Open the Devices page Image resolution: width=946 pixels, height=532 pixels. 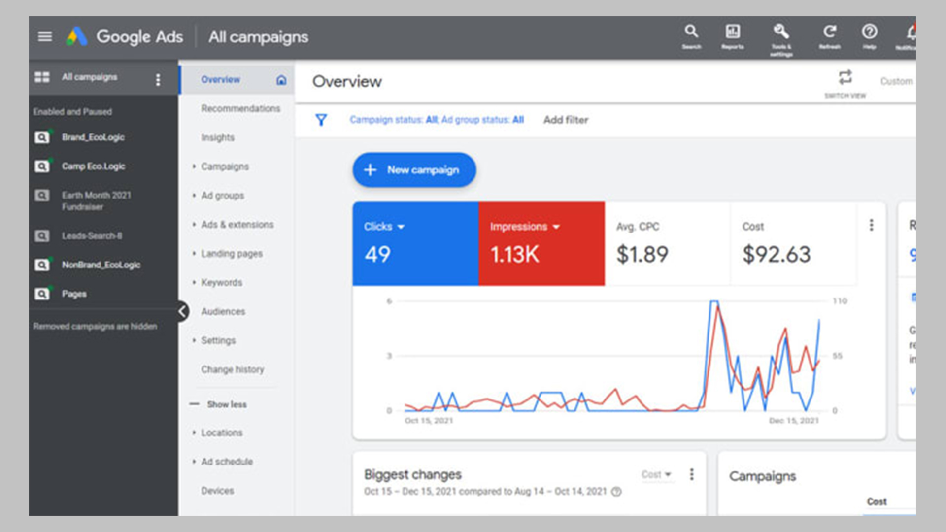217,491
